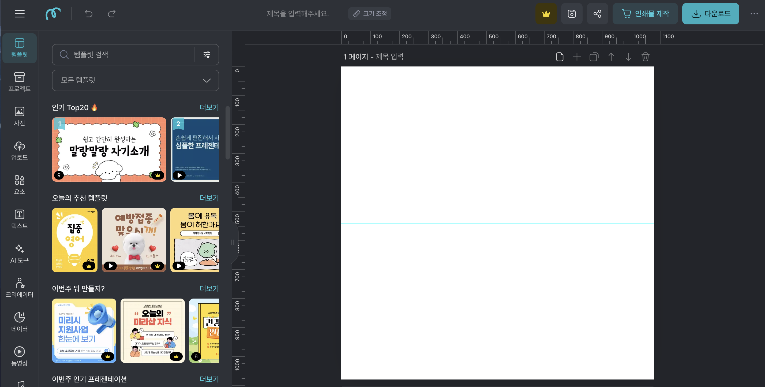Select the 말랑말랑 자기소개 template thumbnail
This screenshot has height=387, width=765.
click(109, 149)
